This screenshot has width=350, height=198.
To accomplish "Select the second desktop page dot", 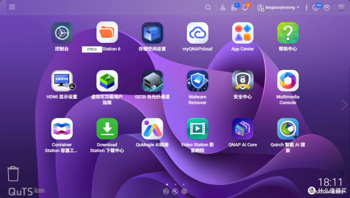I will (x=175, y=184).
